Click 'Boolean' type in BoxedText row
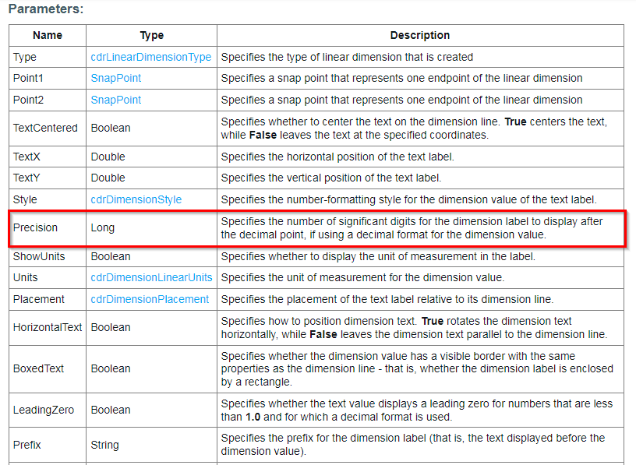Image resolution: width=636 pixels, height=465 pixels. 111,368
